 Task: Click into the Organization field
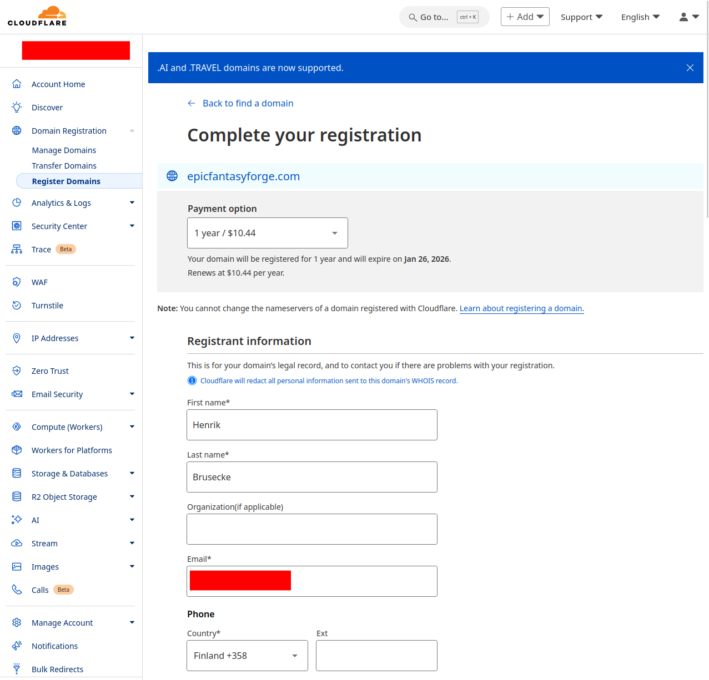[312, 529]
